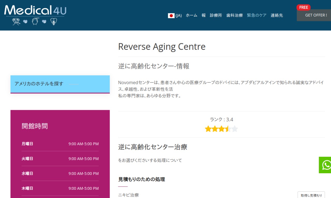Open the 緊急のケア menu item
Image resolution: width=331 pixels, height=198 pixels.
pos(257,15)
